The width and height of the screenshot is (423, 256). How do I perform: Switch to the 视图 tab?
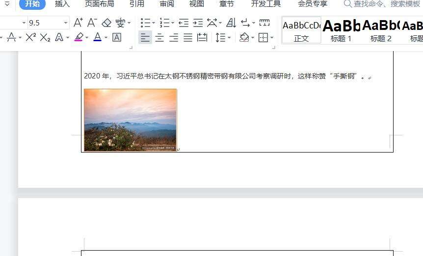[197, 4]
